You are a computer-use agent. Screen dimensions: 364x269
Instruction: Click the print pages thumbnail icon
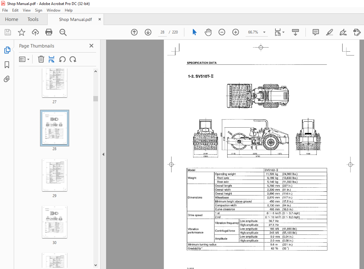(51, 59)
